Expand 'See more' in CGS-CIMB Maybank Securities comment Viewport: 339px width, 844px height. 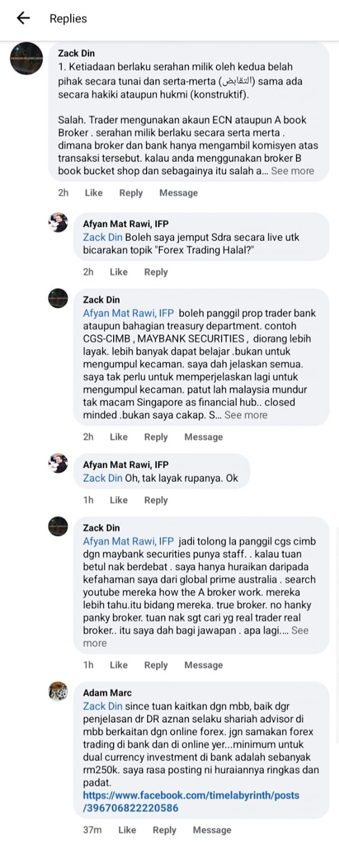[245, 415]
